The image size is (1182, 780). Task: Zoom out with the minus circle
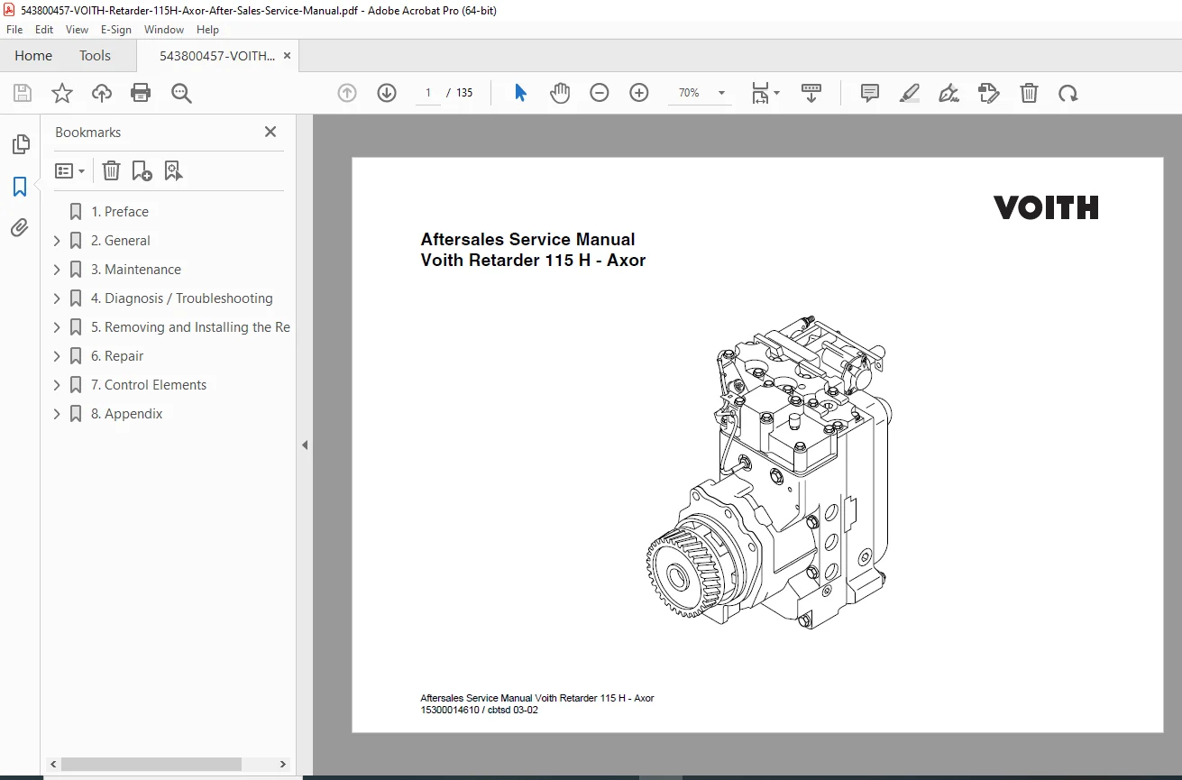pyautogui.click(x=600, y=93)
